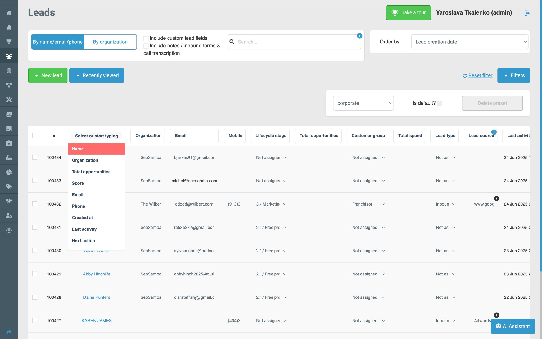Select the checkbox for lead 100429
The width and height of the screenshot is (542, 339).
tap(35, 274)
